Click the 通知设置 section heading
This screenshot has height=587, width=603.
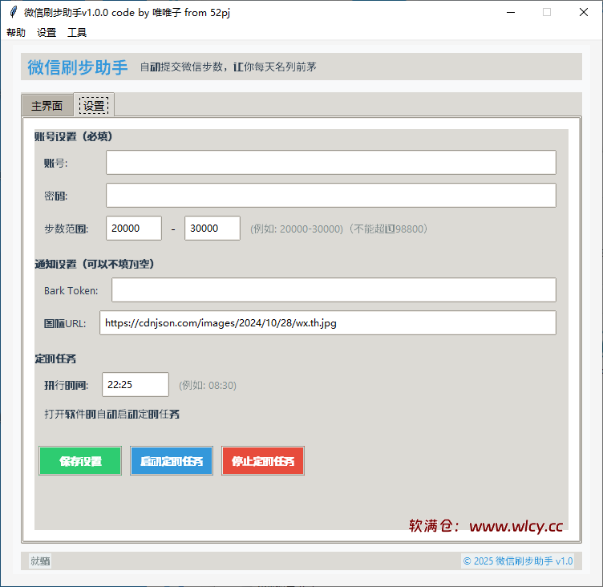(95, 264)
